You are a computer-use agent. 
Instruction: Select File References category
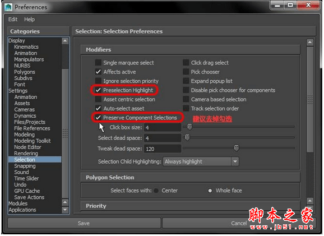pos(32,128)
